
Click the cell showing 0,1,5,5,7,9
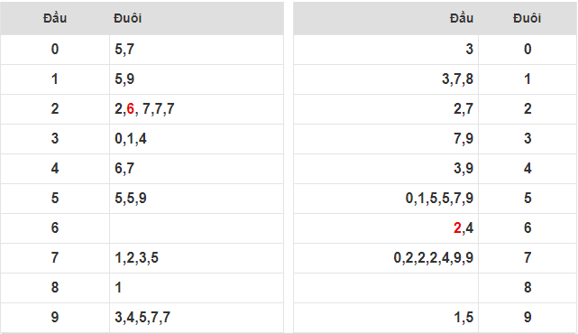tap(386, 199)
